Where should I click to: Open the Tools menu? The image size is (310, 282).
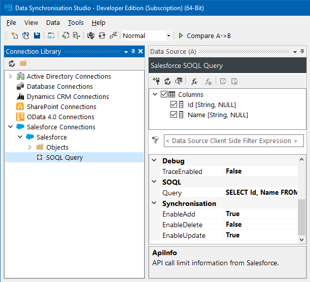[x=76, y=23]
